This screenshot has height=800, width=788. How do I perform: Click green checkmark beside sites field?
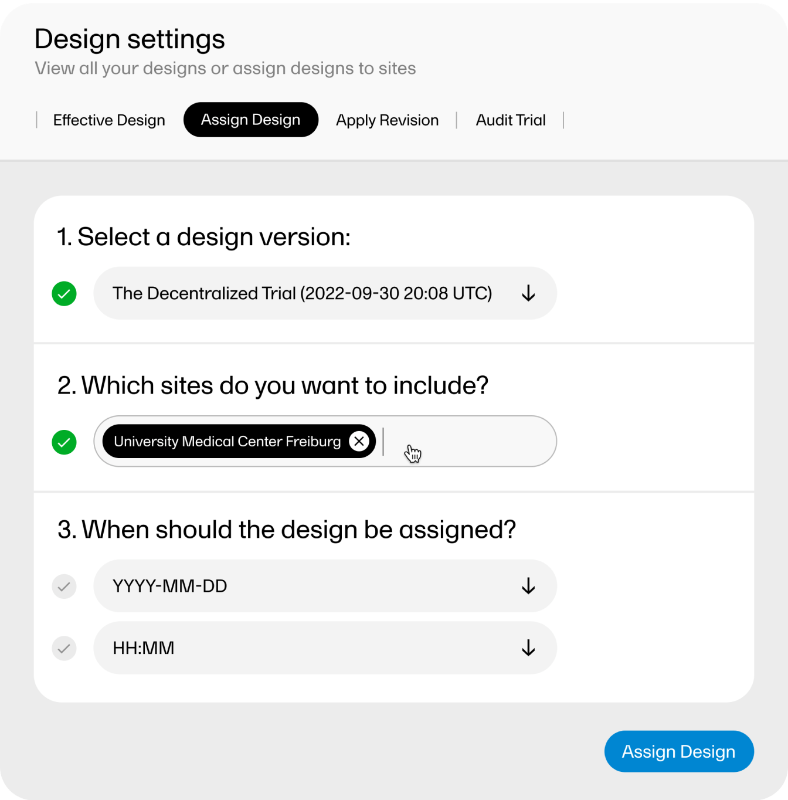[x=64, y=442]
